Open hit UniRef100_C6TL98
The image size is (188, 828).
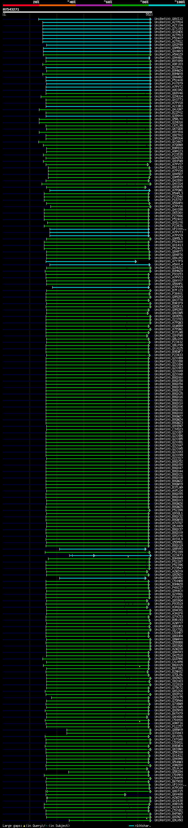tap(169, 126)
